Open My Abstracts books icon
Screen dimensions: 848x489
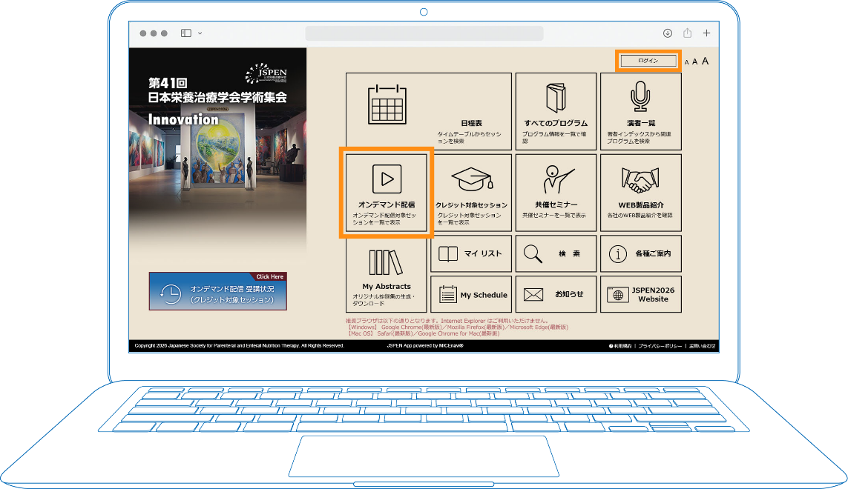pos(386,263)
